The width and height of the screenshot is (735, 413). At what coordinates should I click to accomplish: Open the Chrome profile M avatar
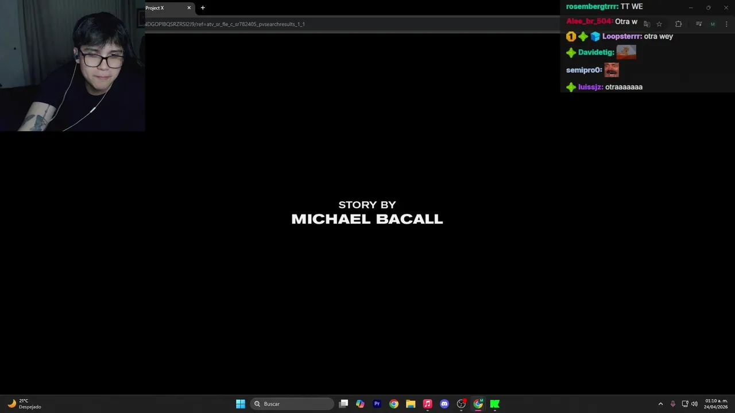click(713, 24)
